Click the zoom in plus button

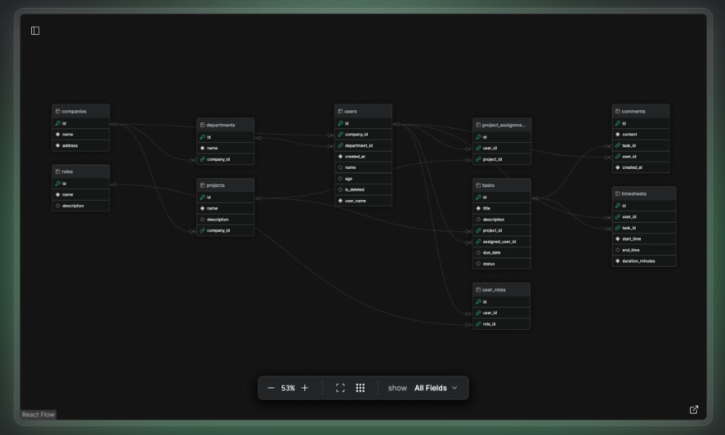[x=304, y=388]
